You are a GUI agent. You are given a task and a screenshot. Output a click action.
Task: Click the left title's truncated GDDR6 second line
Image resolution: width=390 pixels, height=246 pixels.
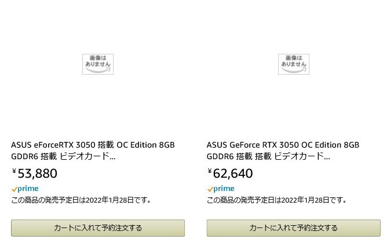coord(63,156)
